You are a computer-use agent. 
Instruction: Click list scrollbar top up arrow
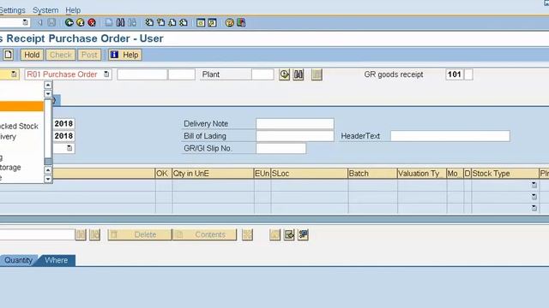pos(48,86)
